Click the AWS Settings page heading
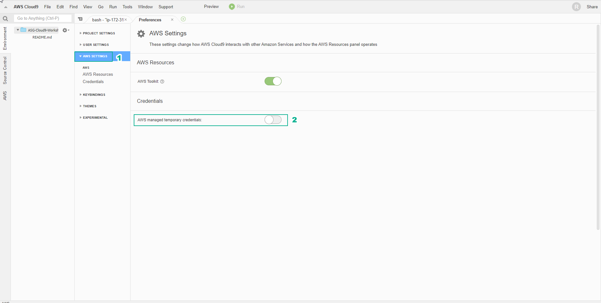 [x=168, y=33]
